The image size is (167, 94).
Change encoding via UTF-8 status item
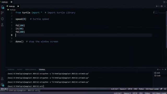(130, 89)
